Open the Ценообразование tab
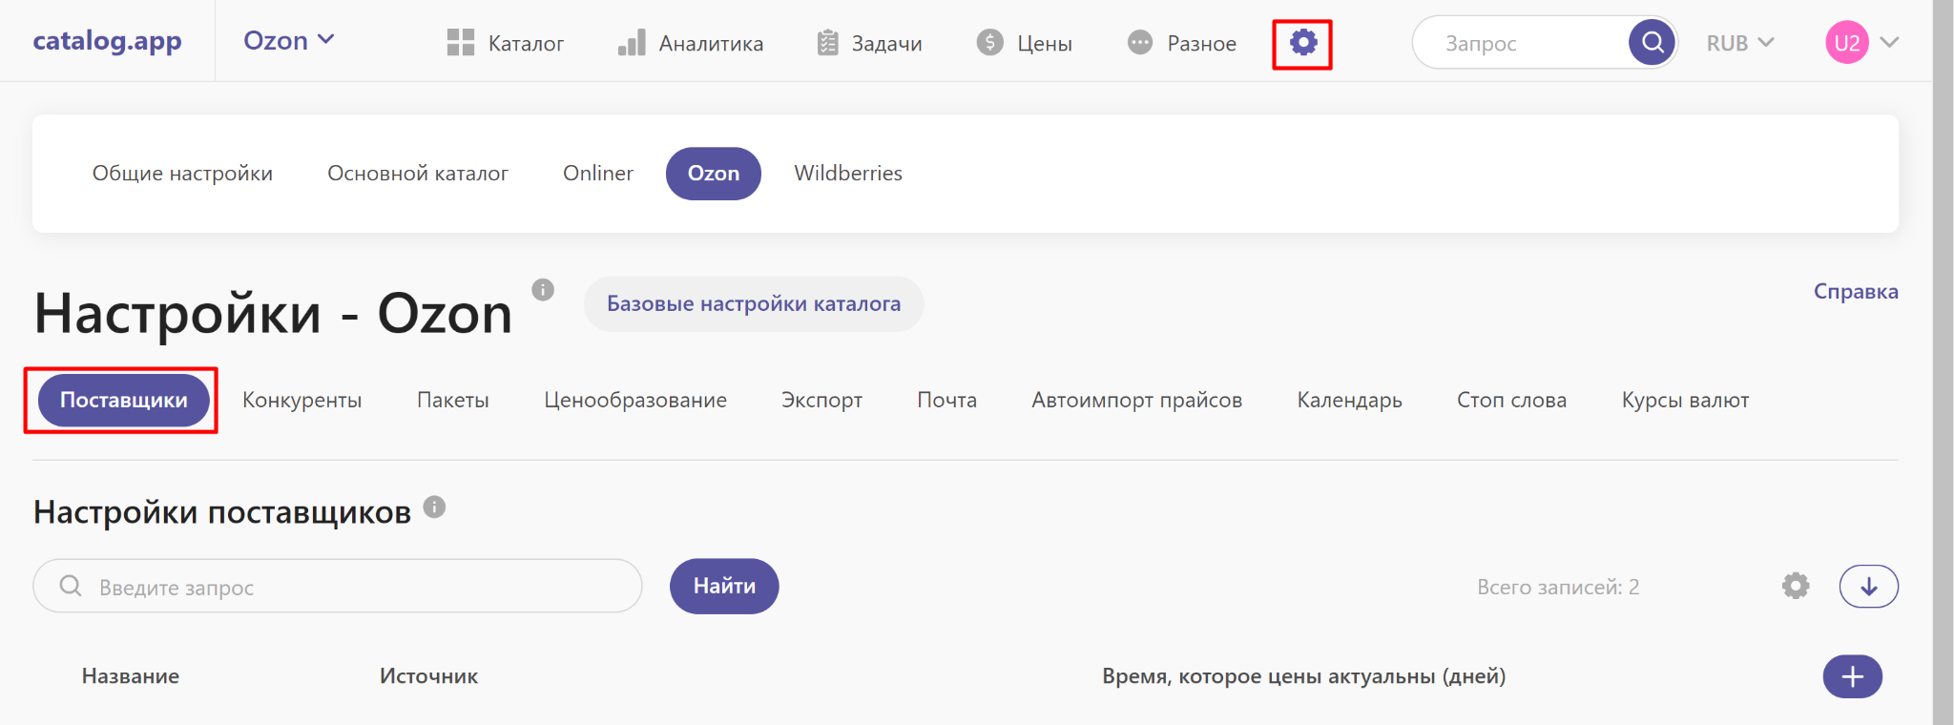This screenshot has width=1954, height=725. (634, 401)
